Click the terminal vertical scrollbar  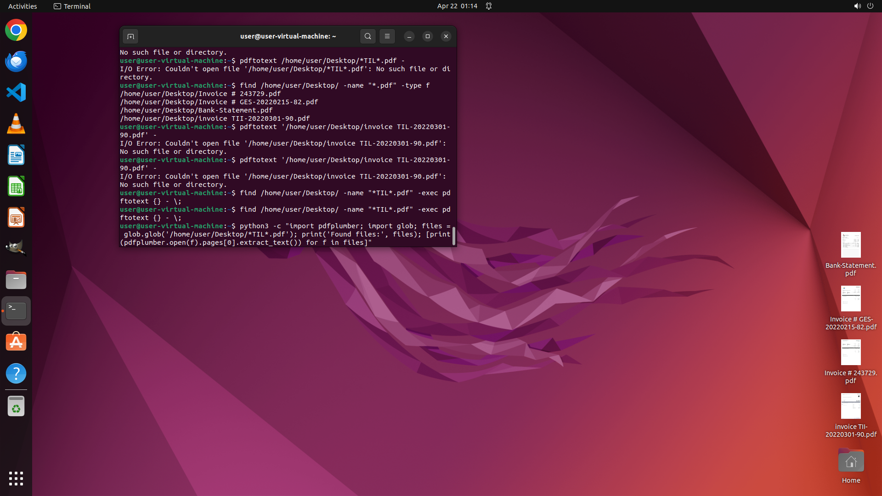click(x=454, y=236)
